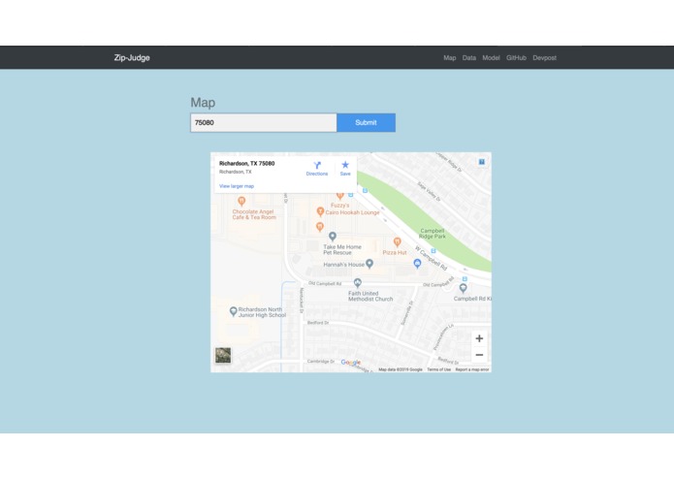Open the Devpost nav link

pos(545,58)
